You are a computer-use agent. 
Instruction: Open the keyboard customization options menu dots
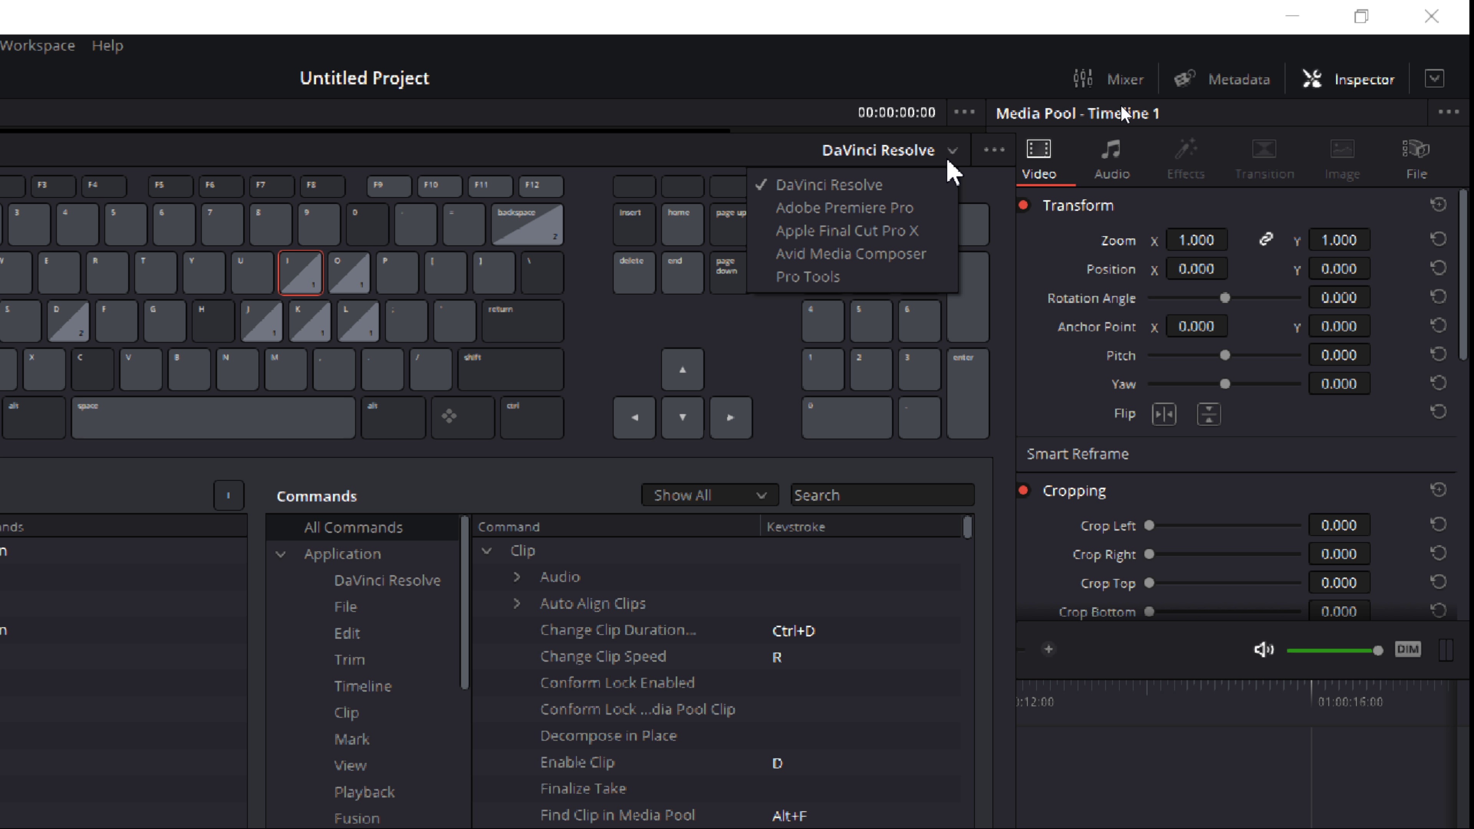pyautogui.click(x=994, y=150)
